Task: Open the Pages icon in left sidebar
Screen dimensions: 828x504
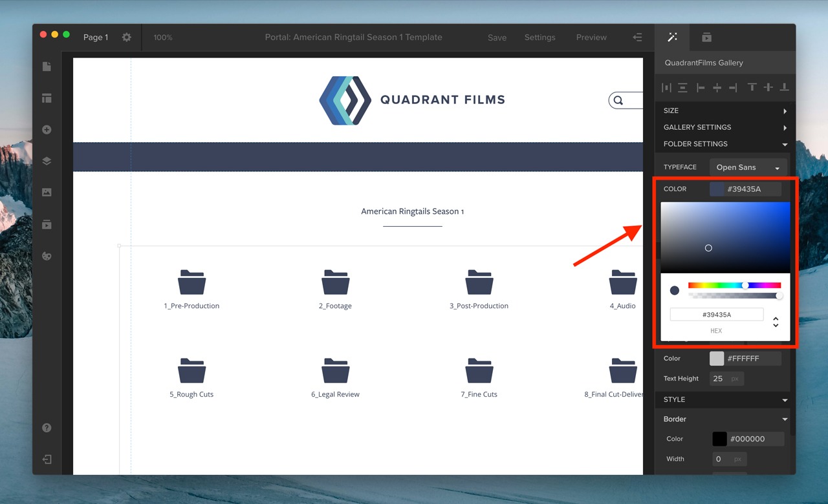Action: point(47,67)
